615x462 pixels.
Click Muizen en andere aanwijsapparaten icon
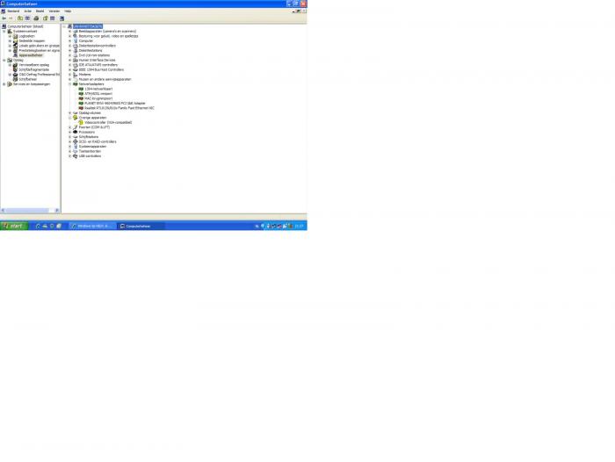pyautogui.click(x=76, y=79)
